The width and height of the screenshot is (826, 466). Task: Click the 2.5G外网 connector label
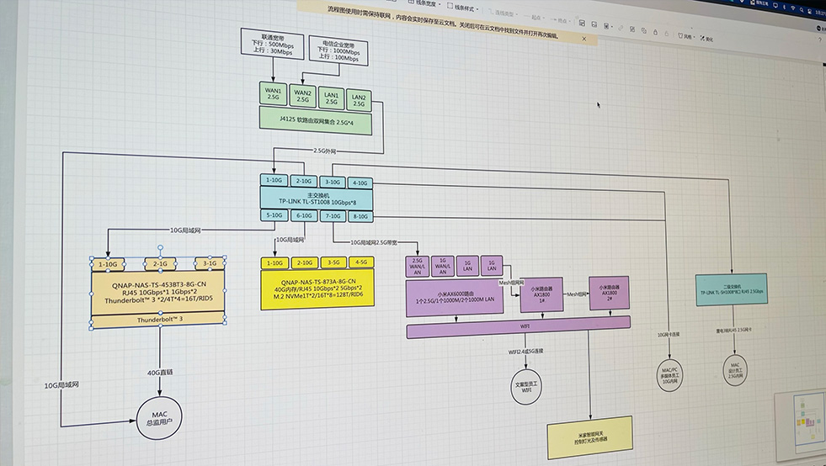(324, 151)
